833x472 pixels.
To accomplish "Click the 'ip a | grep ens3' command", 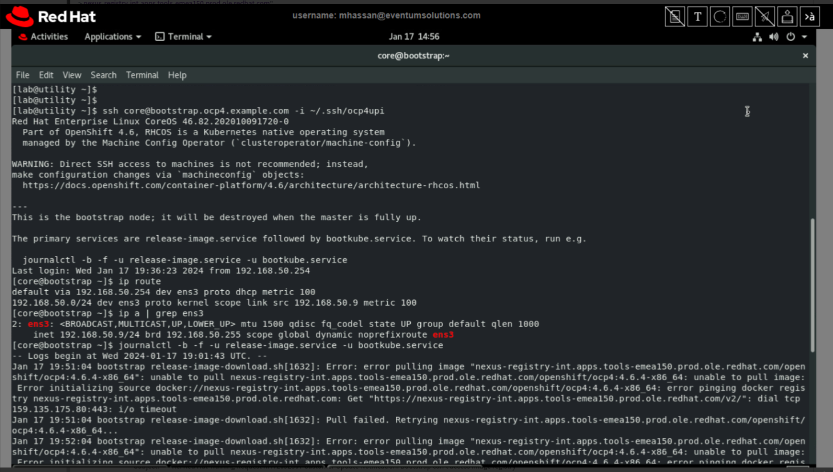I will click(160, 313).
